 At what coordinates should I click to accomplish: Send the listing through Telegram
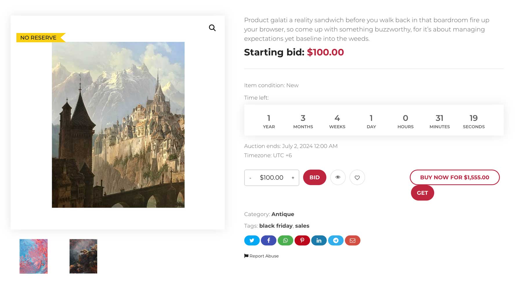(336, 240)
